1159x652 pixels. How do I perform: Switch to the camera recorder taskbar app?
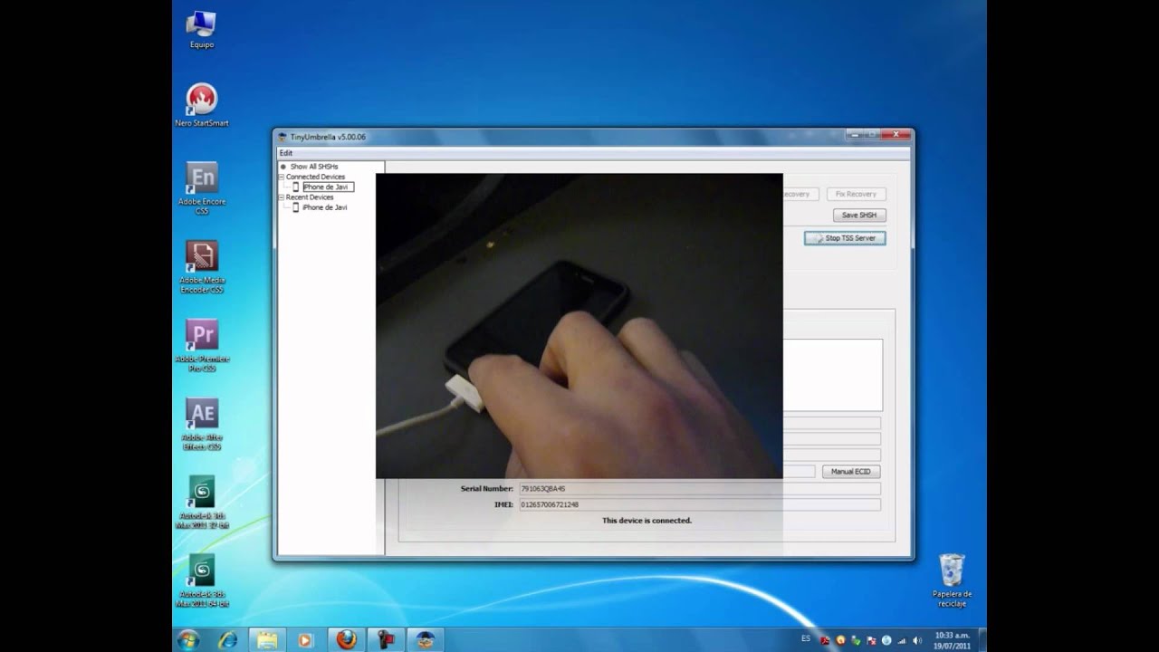click(x=386, y=639)
